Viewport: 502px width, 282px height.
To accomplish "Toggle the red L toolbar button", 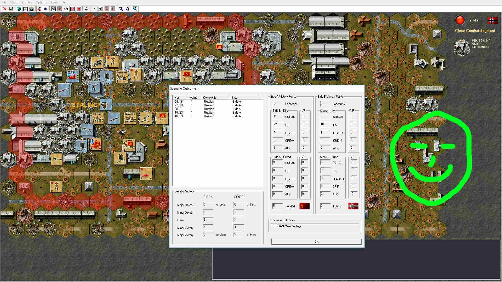I will tap(113, 9).
